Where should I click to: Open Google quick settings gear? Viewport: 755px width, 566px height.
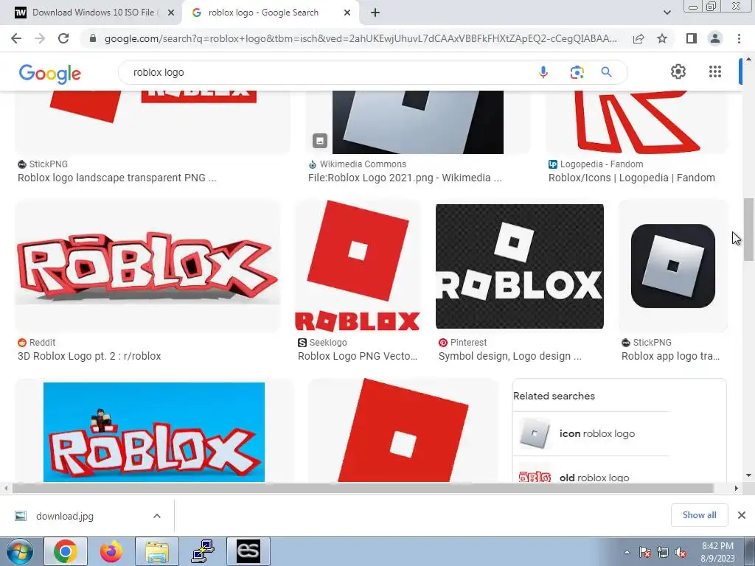click(x=678, y=71)
